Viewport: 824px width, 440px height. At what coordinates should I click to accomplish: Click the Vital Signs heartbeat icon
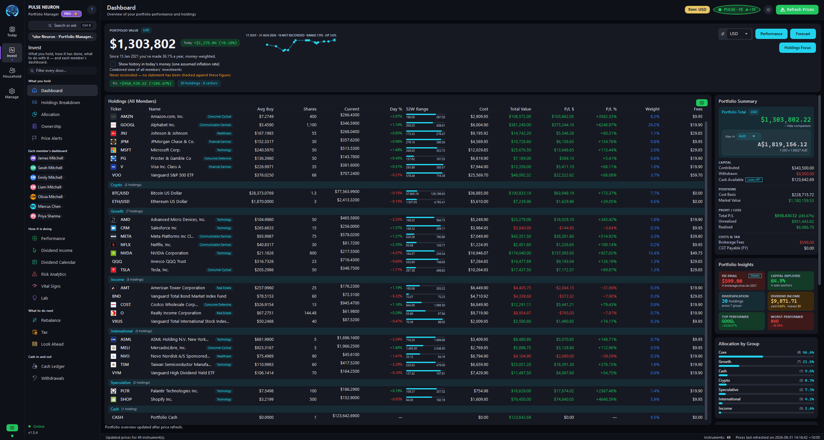pos(34,286)
